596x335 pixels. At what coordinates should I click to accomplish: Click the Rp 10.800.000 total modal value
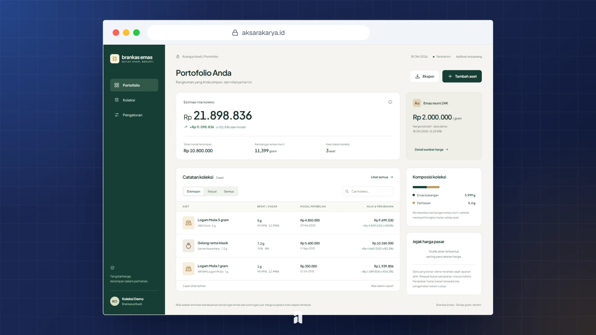point(198,151)
